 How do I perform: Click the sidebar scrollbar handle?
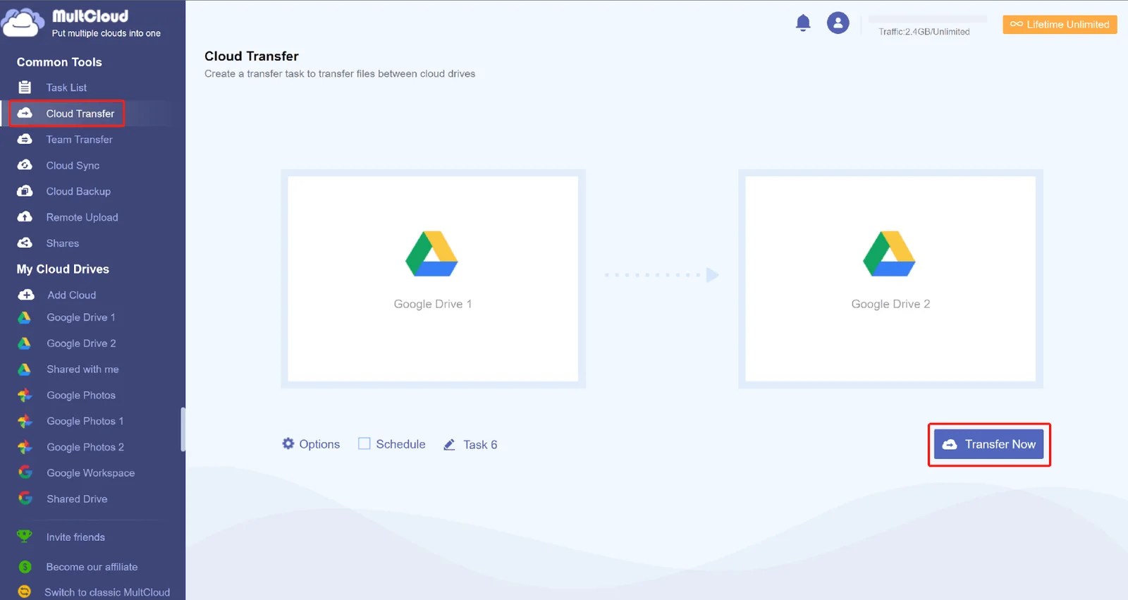183,429
